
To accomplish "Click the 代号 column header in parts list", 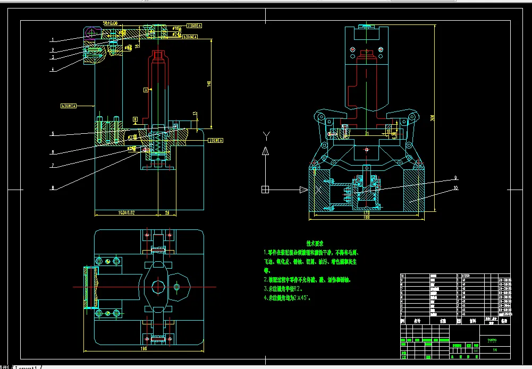I will (x=417, y=321).
